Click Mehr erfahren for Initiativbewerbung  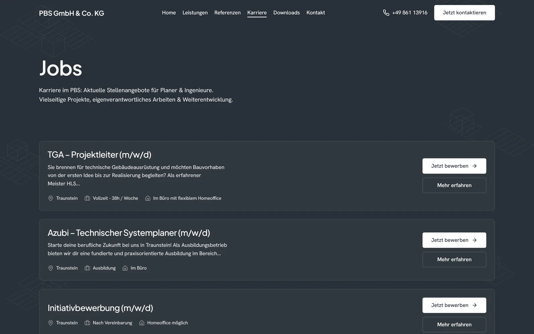tap(454, 325)
